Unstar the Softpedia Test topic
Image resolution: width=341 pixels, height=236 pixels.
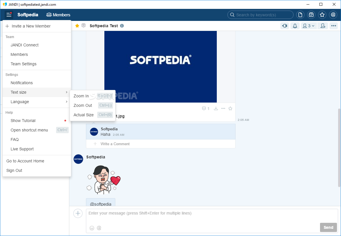[77, 26]
